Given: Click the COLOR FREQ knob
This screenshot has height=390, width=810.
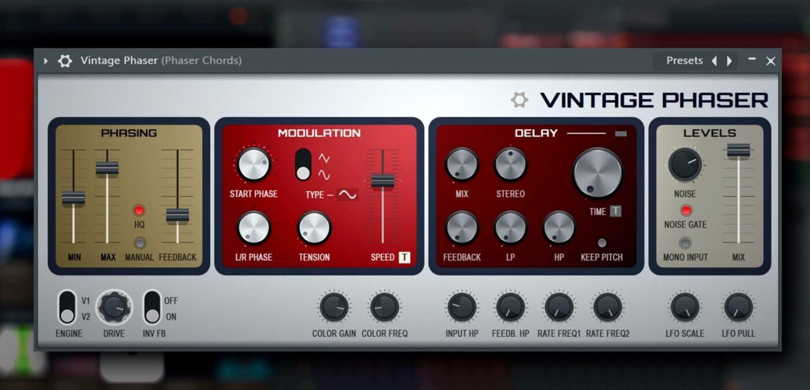Looking at the screenshot, I should click(x=384, y=307).
